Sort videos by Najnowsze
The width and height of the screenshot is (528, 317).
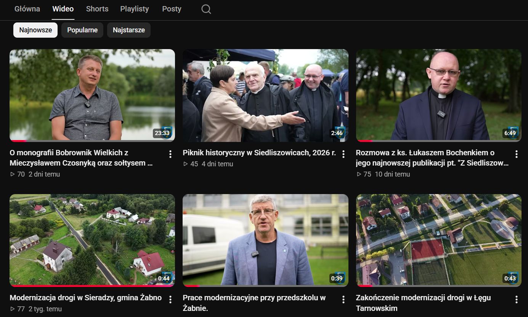(x=35, y=30)
